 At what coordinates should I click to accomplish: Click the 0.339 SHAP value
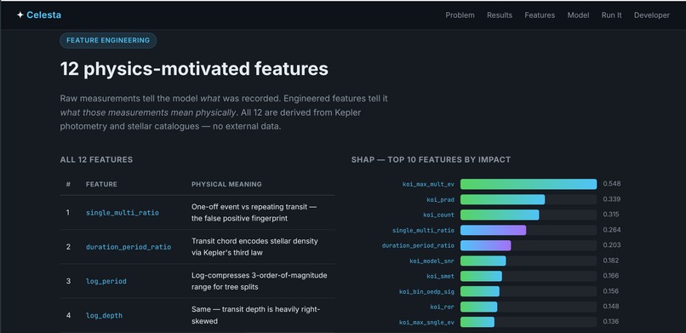pos(612,199)
